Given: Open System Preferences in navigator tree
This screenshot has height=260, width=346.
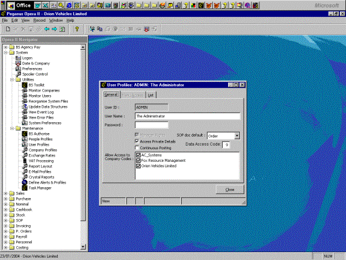Looking at the screenshot, I should pyautogui.click(x=45, y=123).
